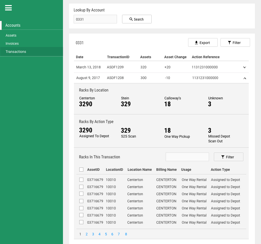This screenshot has height=244, width=261.
Task: Go to page 5 of racks
Action: (106, 234)
